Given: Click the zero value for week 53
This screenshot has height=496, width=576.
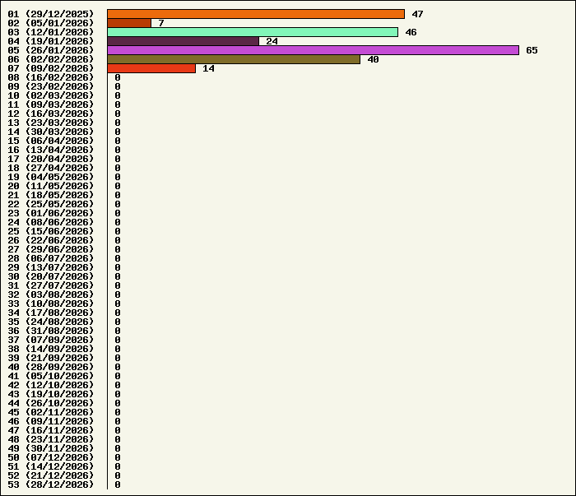Looking at the screenshot, I should tap(118, 484).
